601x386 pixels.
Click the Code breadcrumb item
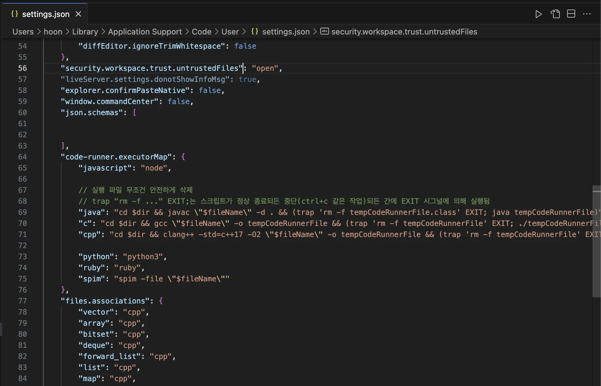pos(201,32)
